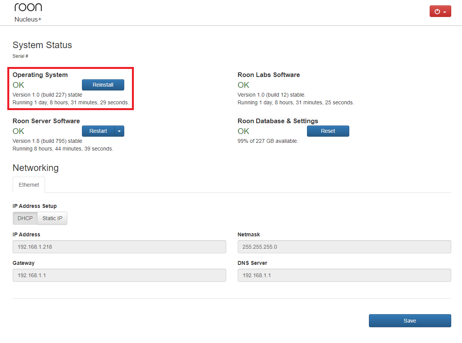Select the Gateway input field
This screenshot has width=462, height=343.
(119, 275)
